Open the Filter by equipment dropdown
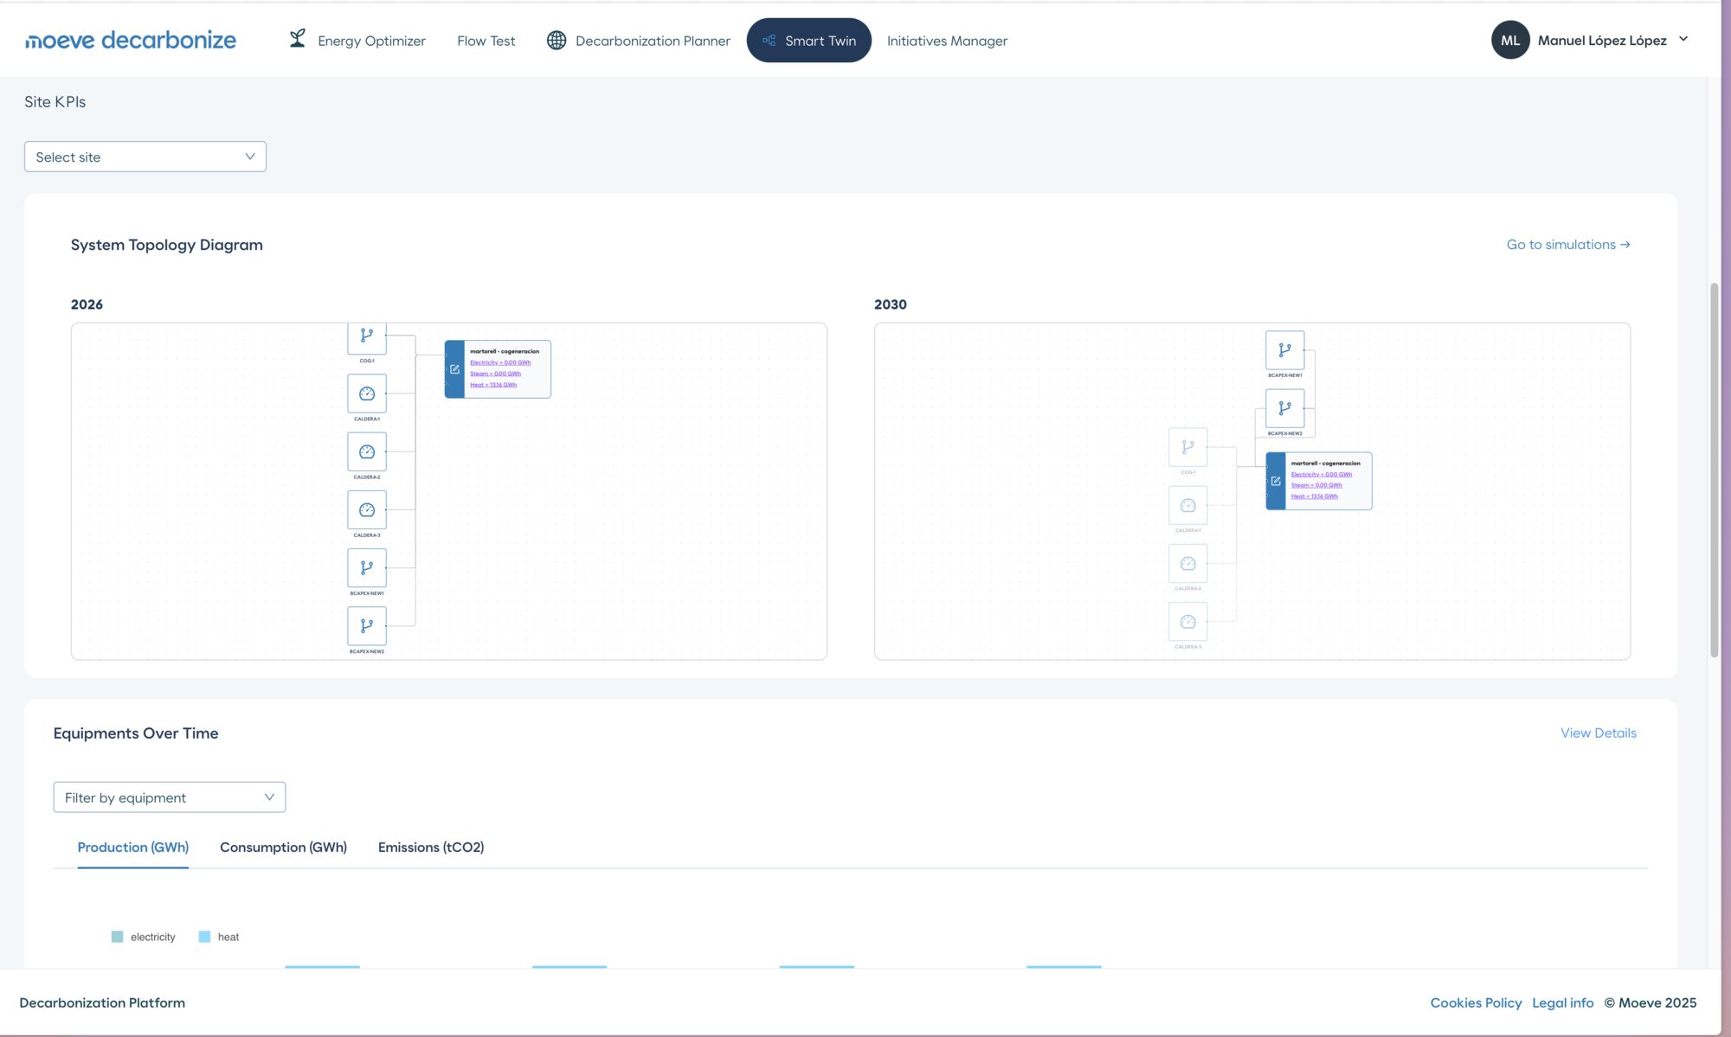 170,797
